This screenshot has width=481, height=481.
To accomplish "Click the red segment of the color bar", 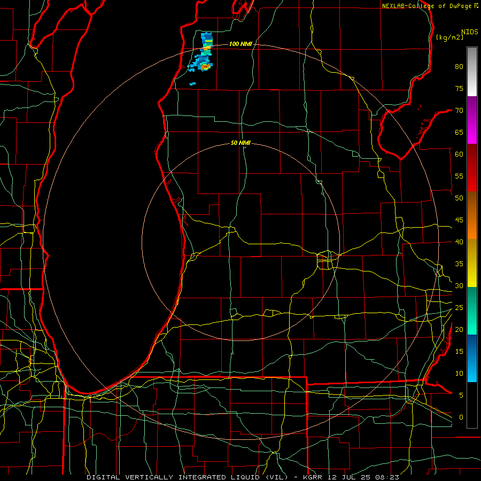I will tap(472, 168).
